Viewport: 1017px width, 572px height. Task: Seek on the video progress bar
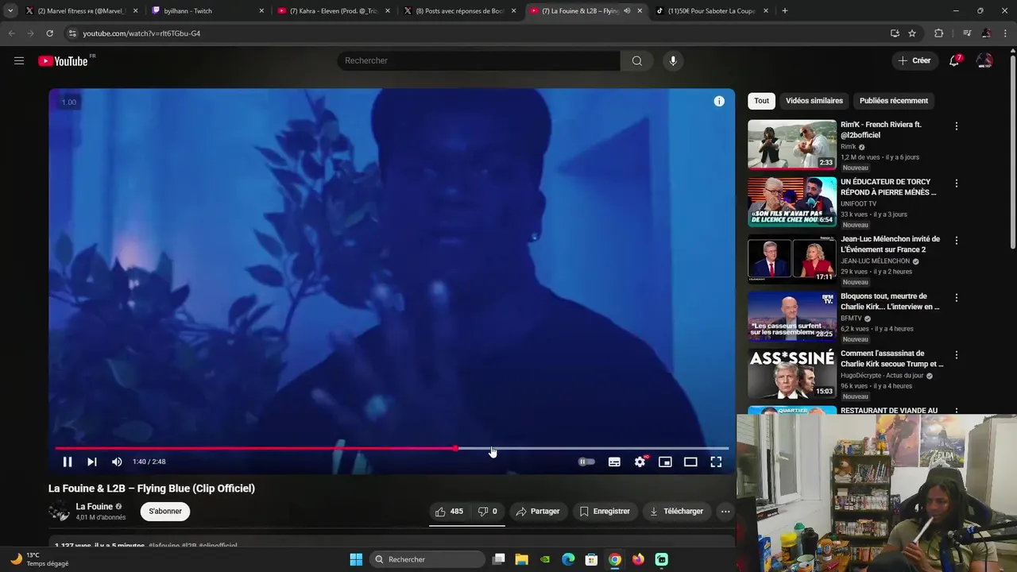[x=392, y=449]
